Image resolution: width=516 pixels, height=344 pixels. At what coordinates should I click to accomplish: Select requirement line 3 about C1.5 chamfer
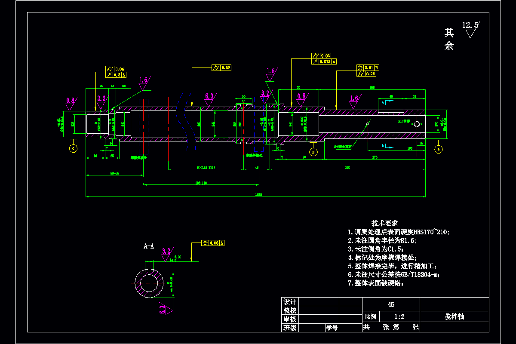coord(376,249)
